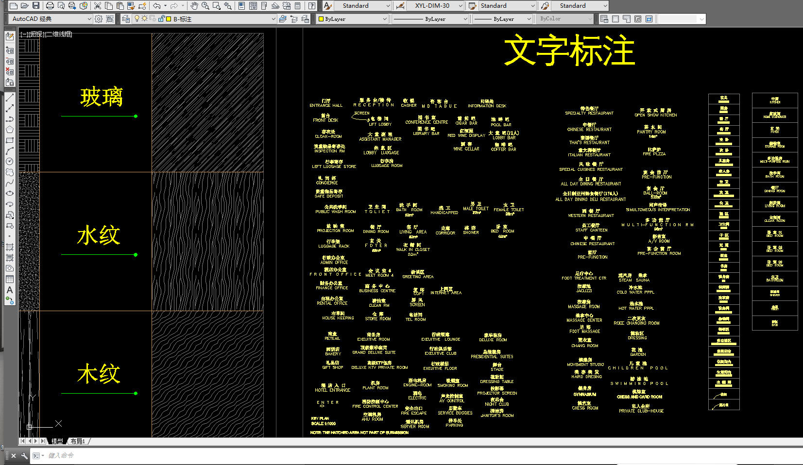Click the [-] viewport controls label
803x465 pixels.
[x=24, y=34]
